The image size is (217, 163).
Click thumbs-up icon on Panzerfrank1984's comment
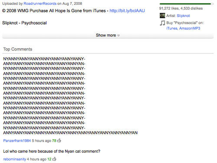pos(59,140)
